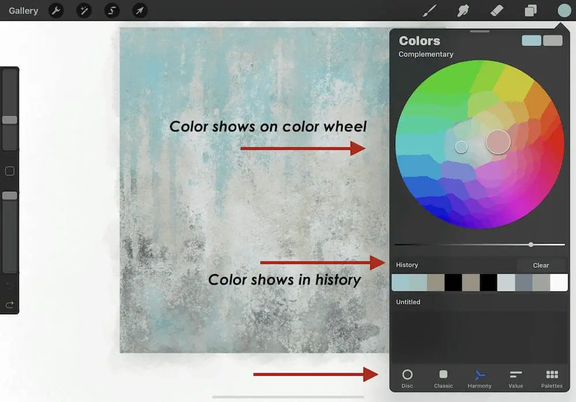This screenshot has height=402, width=576.
Task: Tap the History label
Action: [x=407, y=265]
